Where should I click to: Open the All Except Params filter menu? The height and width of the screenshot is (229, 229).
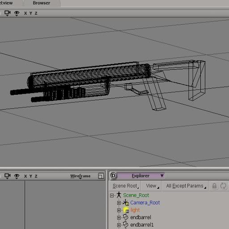click(186, 186)
